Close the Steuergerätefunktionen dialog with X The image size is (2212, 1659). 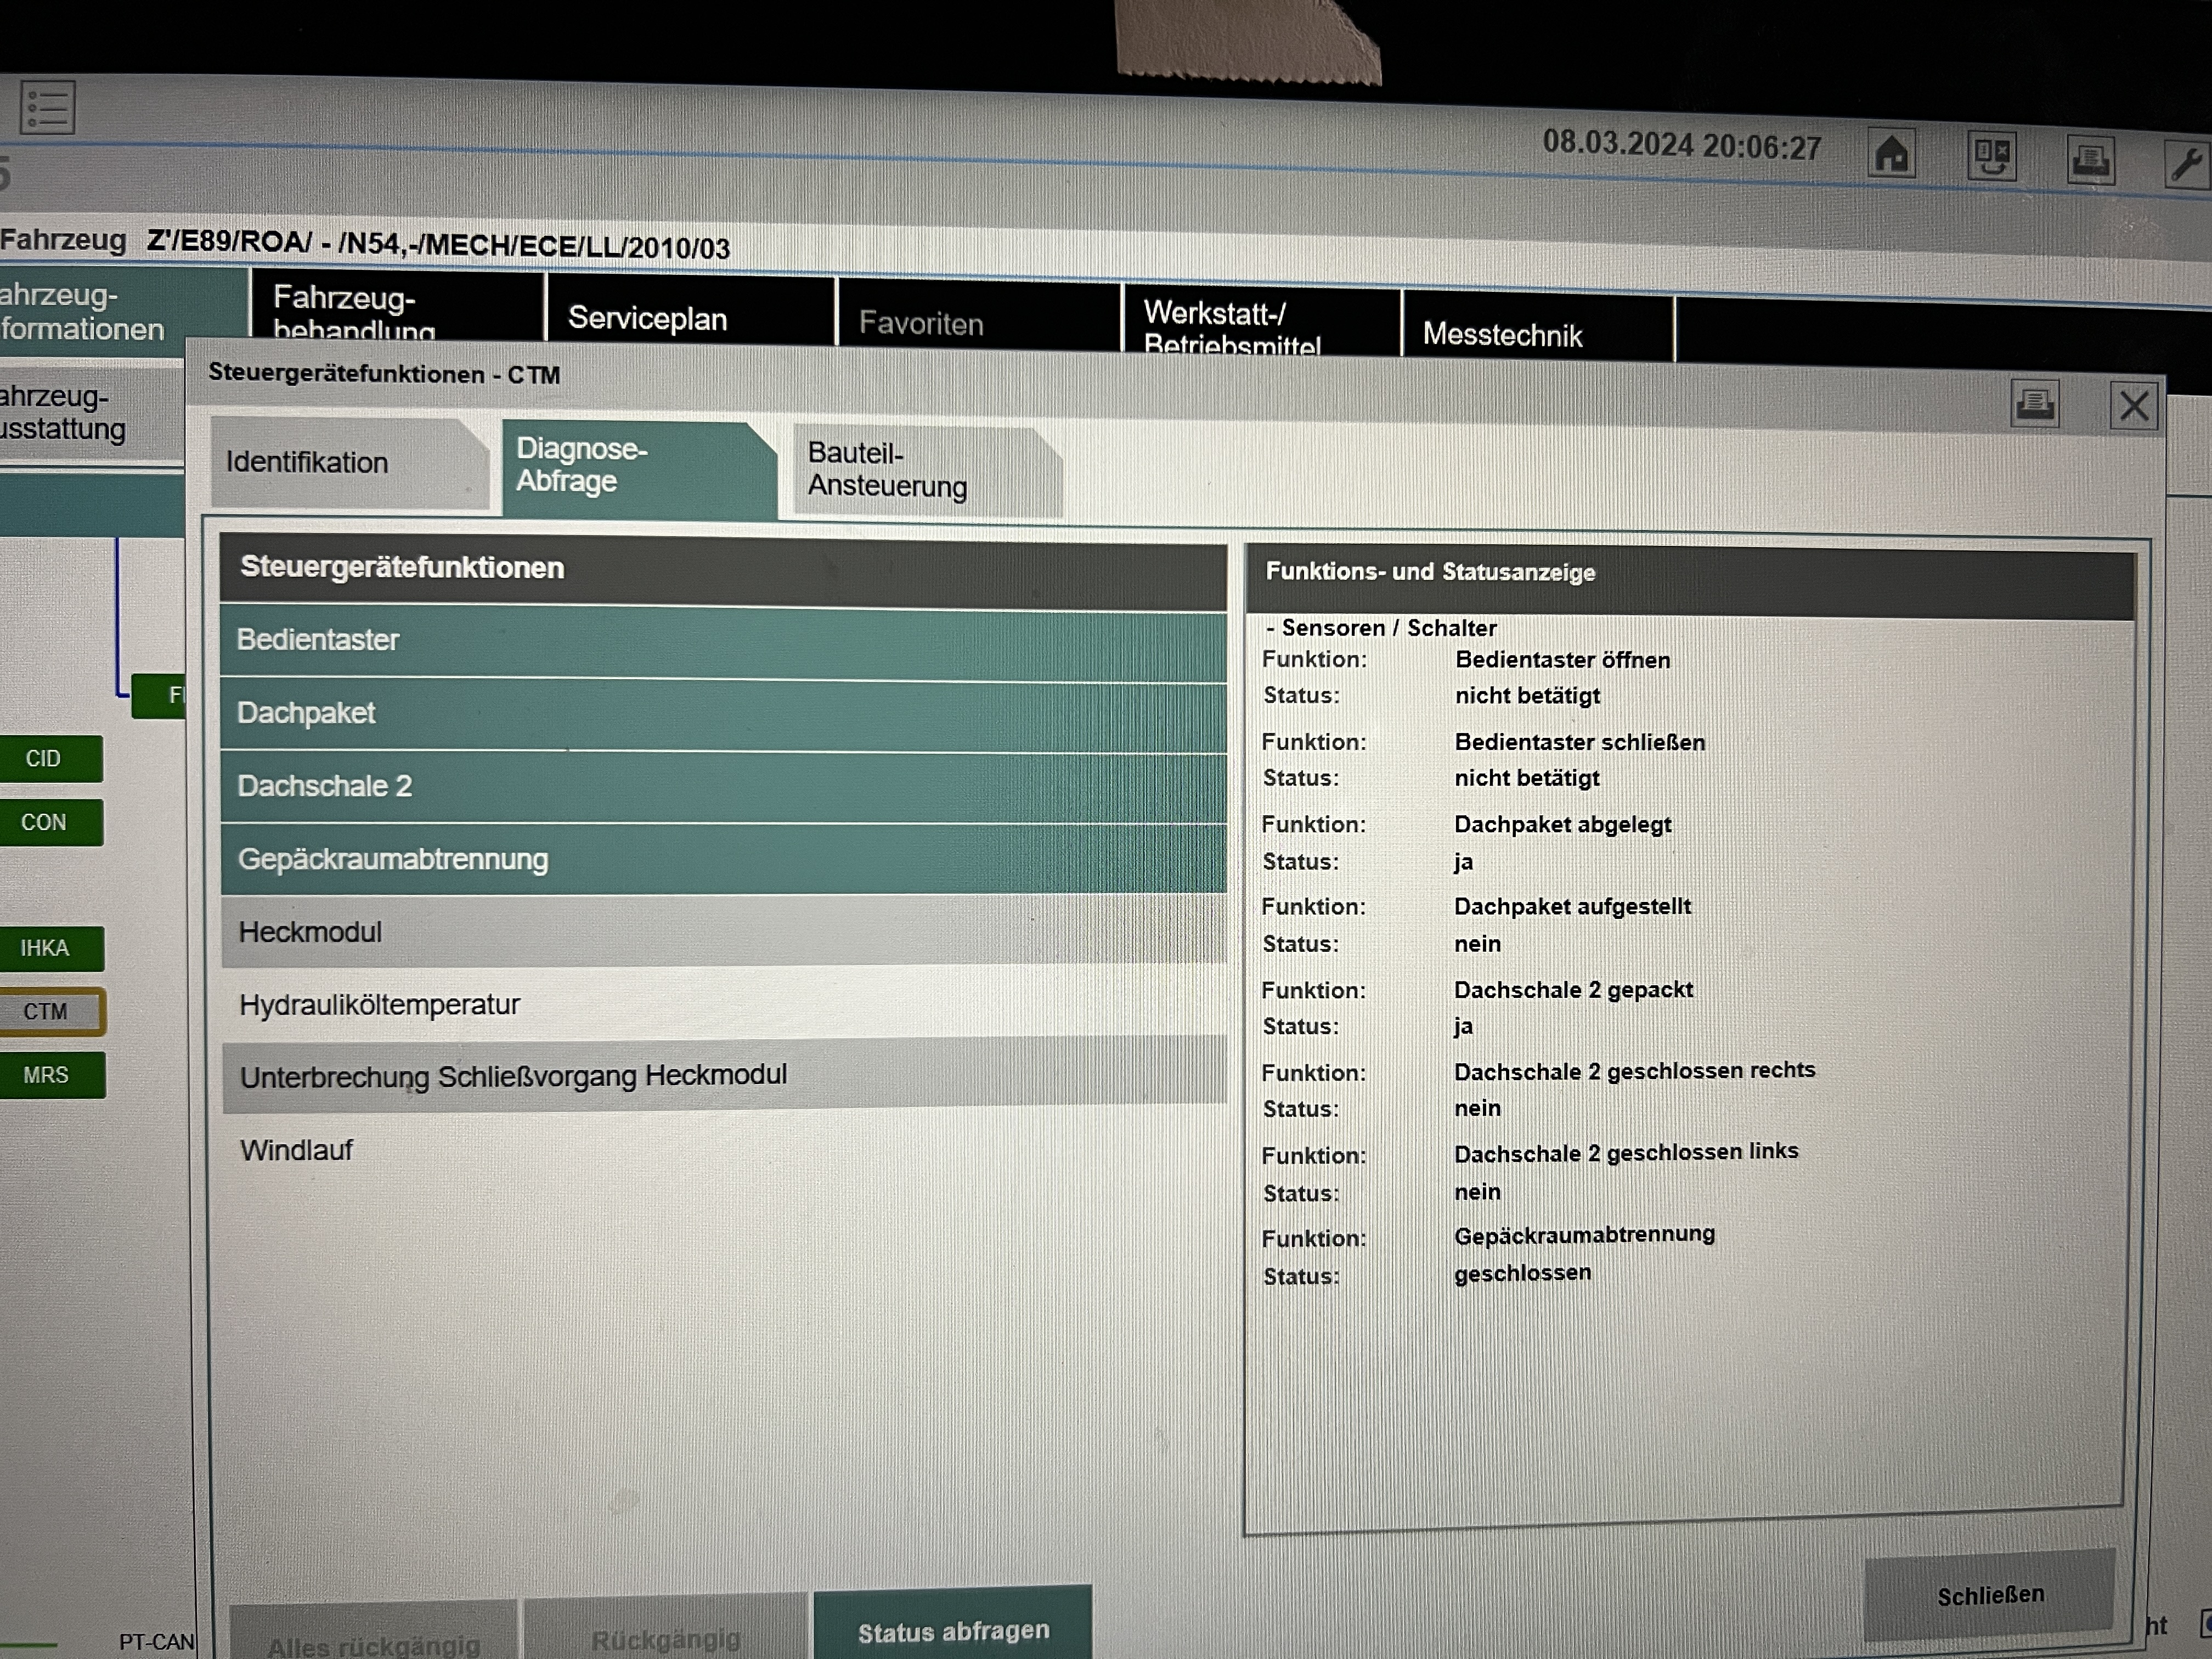point(2134,407)
